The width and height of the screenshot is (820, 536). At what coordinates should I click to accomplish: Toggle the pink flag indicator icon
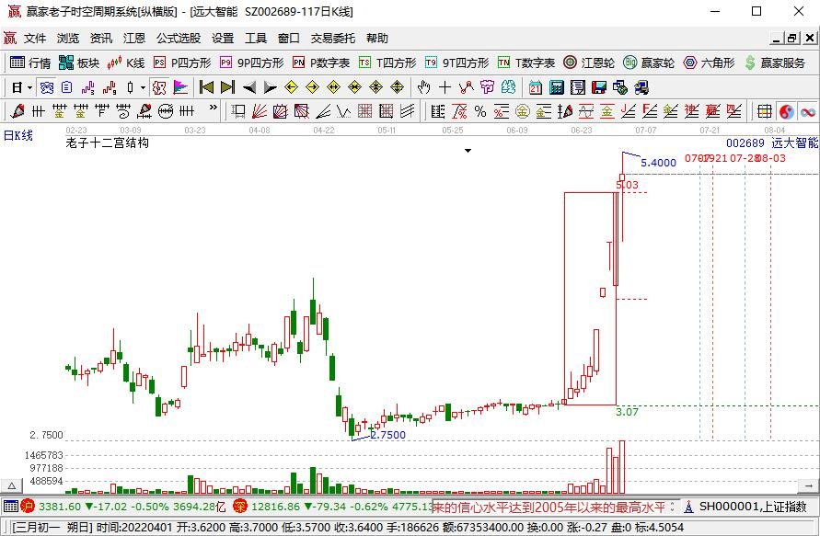click(x=180, y=87)
